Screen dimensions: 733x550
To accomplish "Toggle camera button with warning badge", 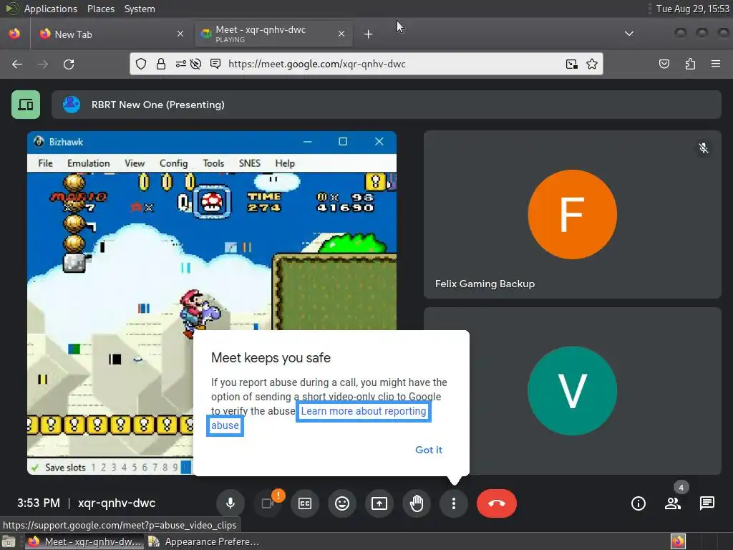I will 268,503.
